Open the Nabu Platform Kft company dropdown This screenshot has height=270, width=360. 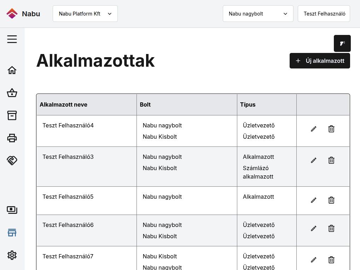pos(85,14)
